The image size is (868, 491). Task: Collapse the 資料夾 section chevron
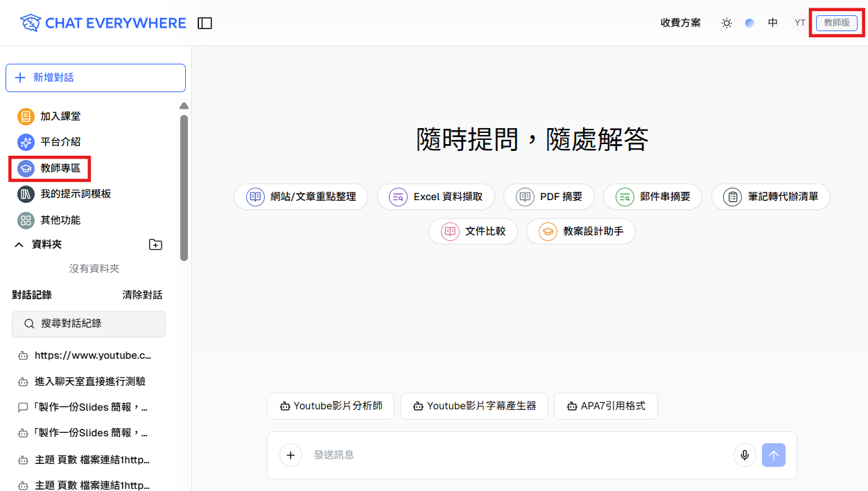pyautogui.click(x=19, y=244)
